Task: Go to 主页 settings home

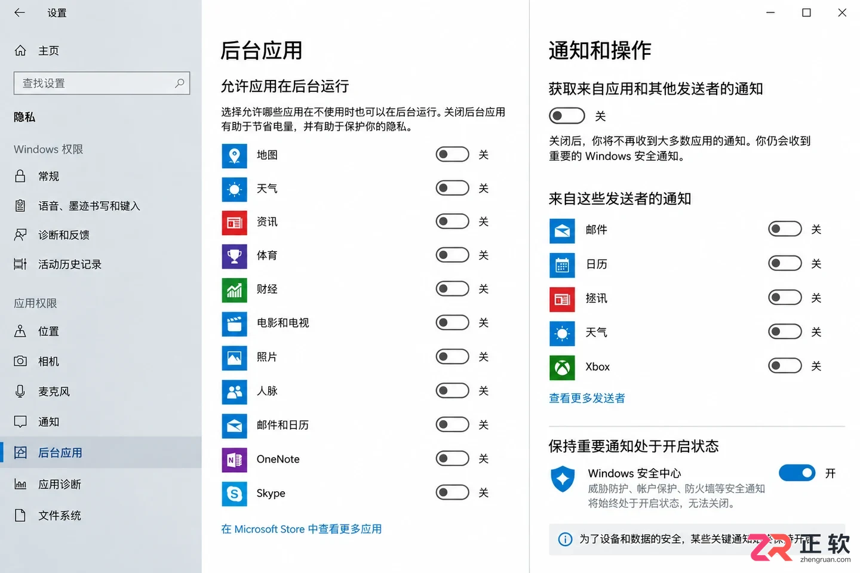Action: (101, 51)
